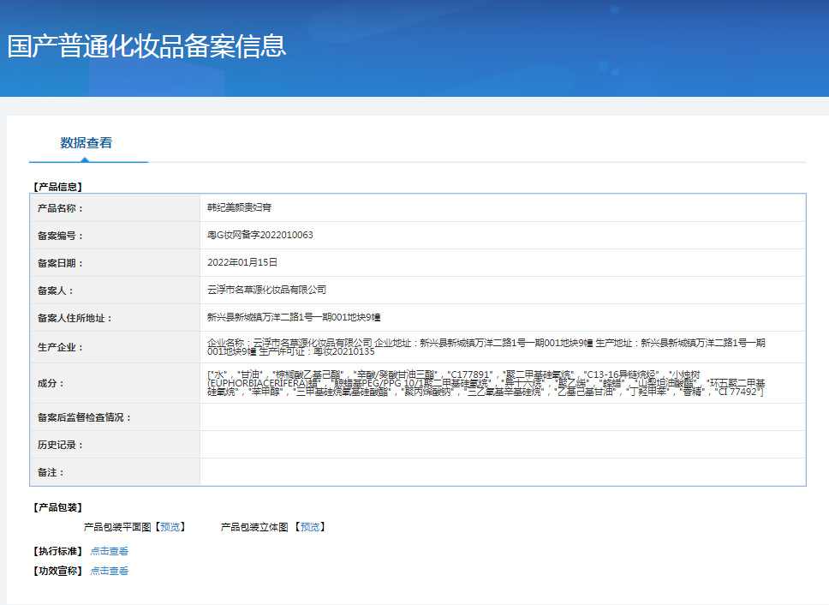Click the date value 2022年01月15日
Viewport: 829px width, 605px height.
point(242,262)
